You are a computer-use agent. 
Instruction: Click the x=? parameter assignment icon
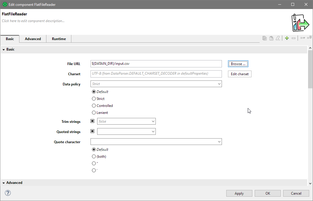point(309,38)
